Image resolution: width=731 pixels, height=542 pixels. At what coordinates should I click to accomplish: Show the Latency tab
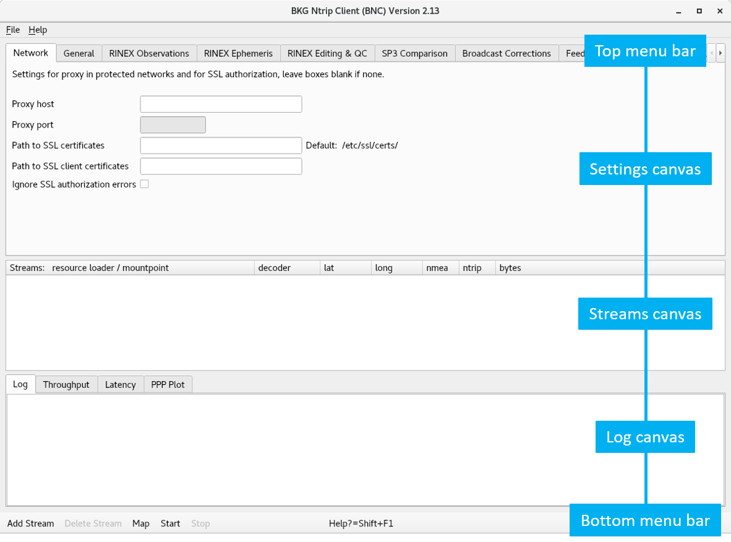[120, 384]
